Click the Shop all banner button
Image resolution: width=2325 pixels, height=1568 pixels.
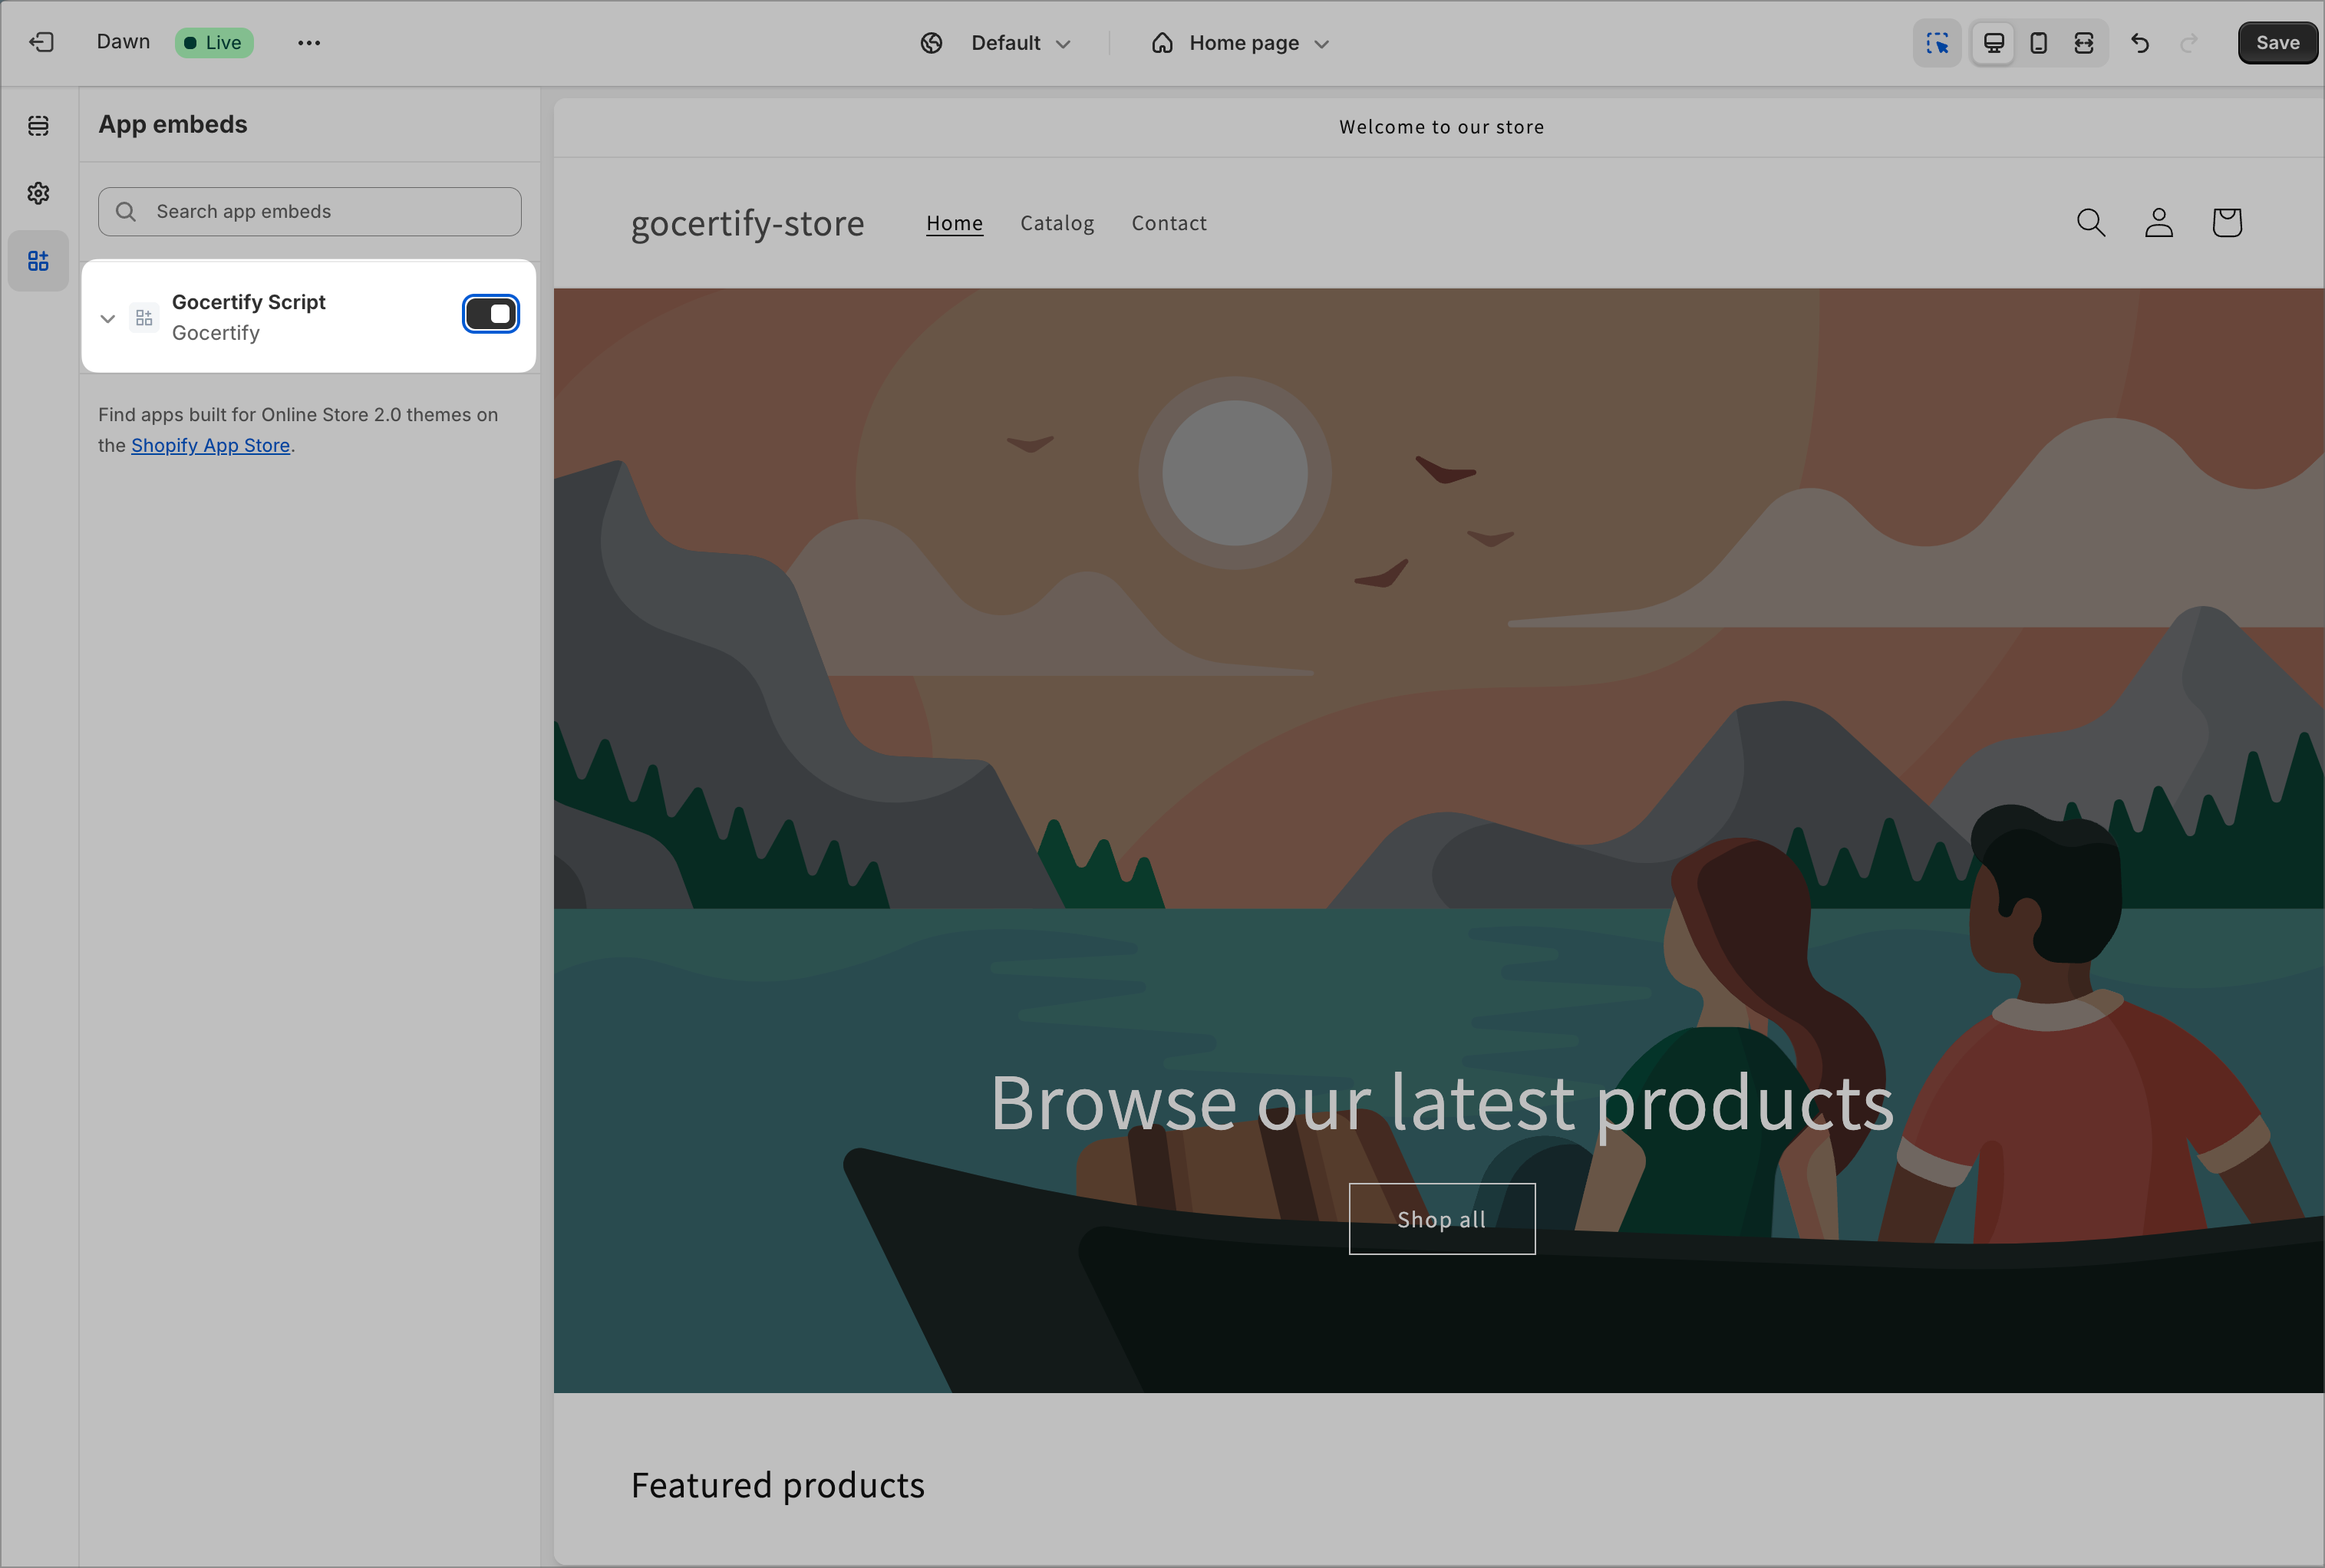pos(1441,1219)
